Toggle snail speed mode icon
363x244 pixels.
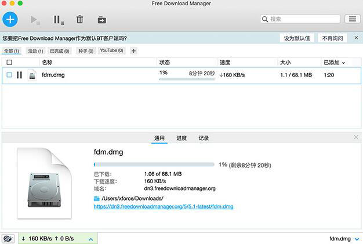(8, 239)
